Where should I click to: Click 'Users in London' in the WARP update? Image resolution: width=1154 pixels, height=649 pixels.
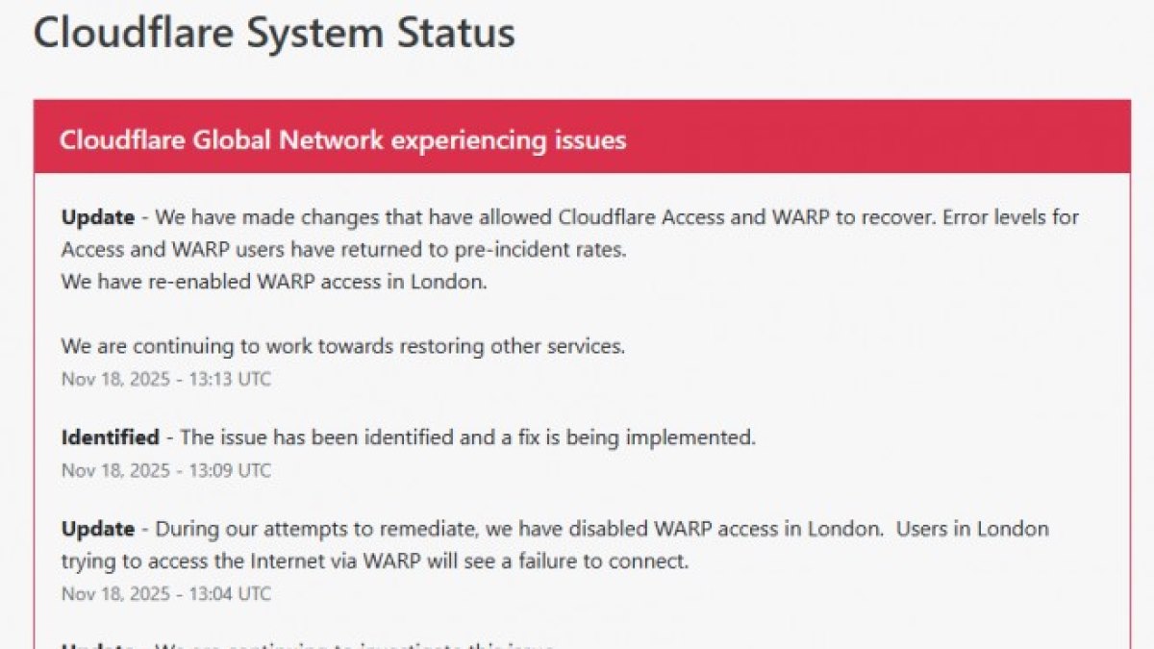(972, 529)
